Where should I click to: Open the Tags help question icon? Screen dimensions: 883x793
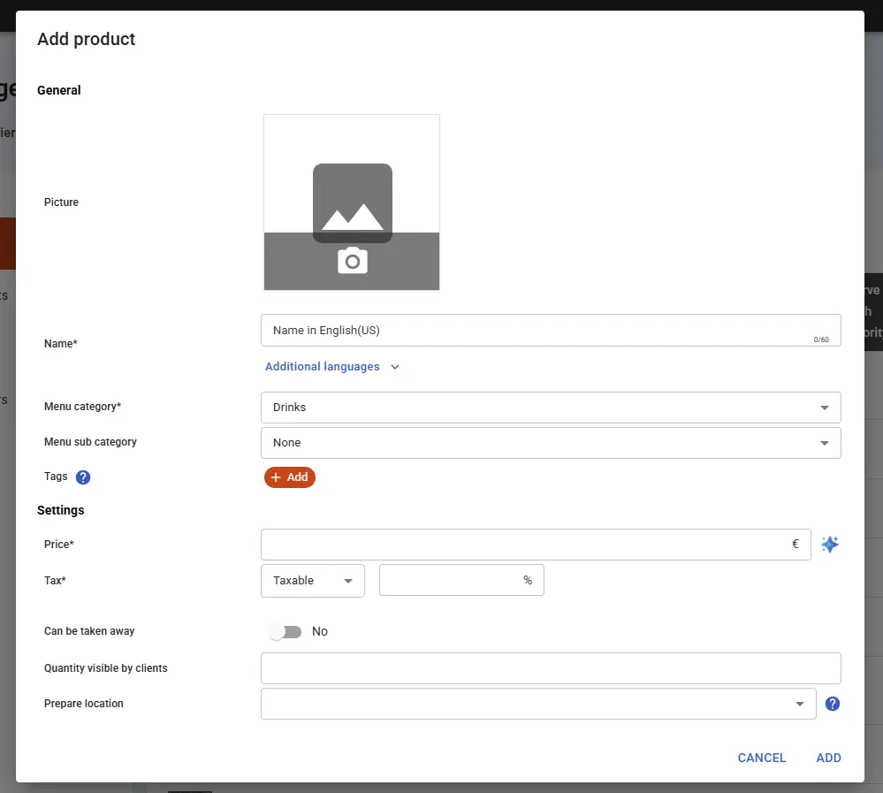(x=83, y=477)
